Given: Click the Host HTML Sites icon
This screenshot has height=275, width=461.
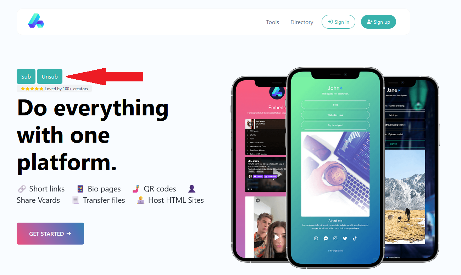Looking at the screenshot, I should tap(141, 200).
